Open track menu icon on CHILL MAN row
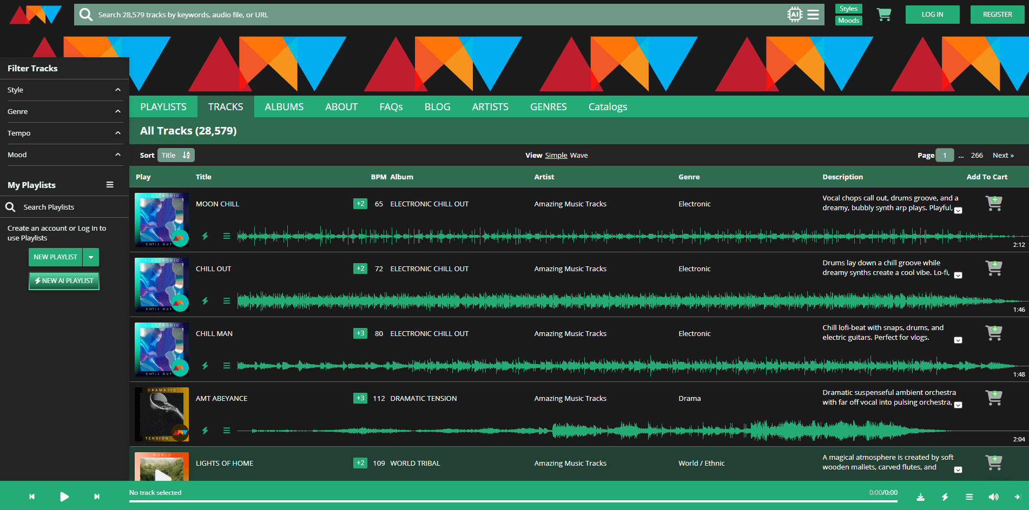Image resolution: width=1029 pixels, height=510 pixels. [227, 366]
